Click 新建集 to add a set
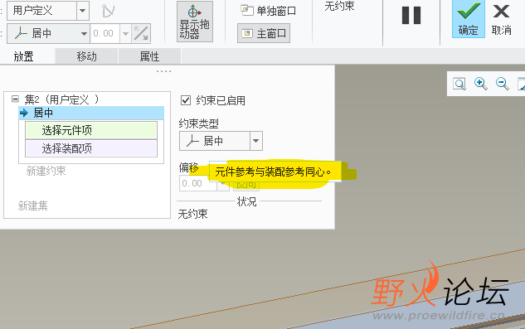 click(33, 206)
